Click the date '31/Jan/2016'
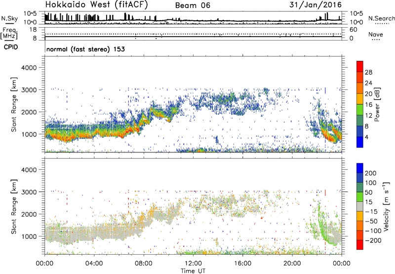395x274 pixels. (316, 5)
